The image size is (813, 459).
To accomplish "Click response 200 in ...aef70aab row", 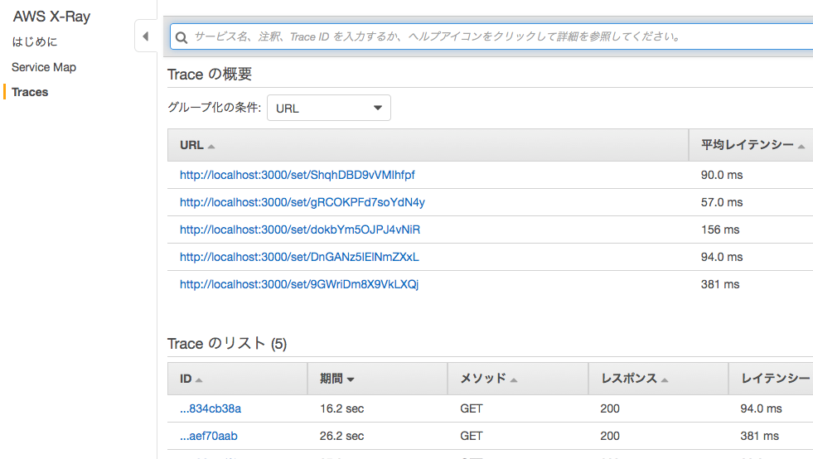I will [610, 436].
